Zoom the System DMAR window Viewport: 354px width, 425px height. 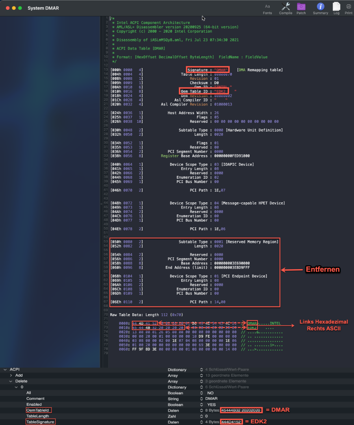[20, 8]
